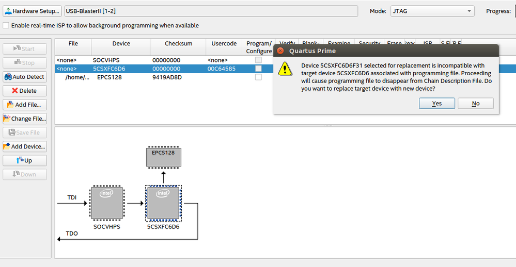Click SOCVHPS usercode <none> cell

click(x=217, y=60)
